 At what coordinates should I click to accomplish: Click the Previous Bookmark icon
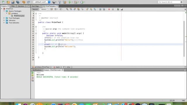pyautogui.click(x=87, y=9)
